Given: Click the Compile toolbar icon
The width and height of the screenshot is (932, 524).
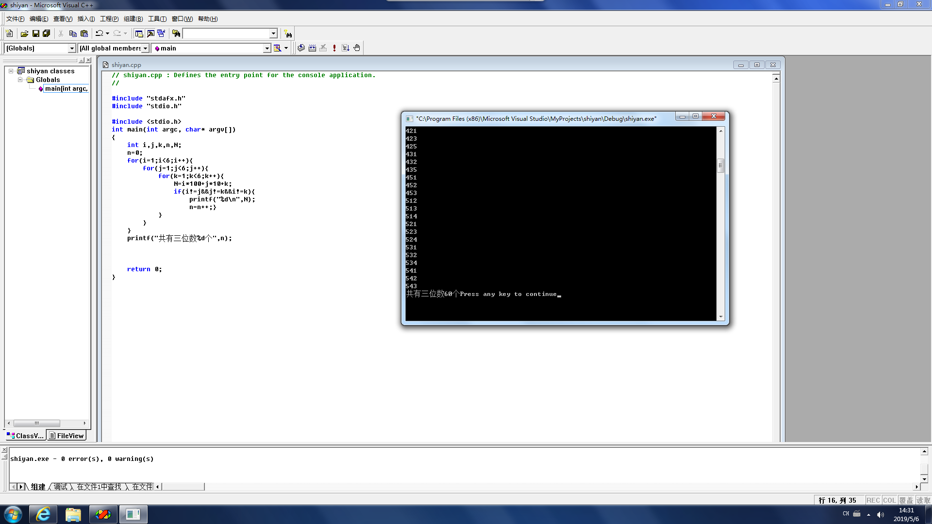Looking at the screenshot, I should [x=301, y=48].
